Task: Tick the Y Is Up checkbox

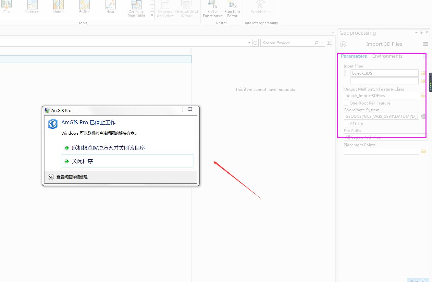Action: (x=346, y=124)
